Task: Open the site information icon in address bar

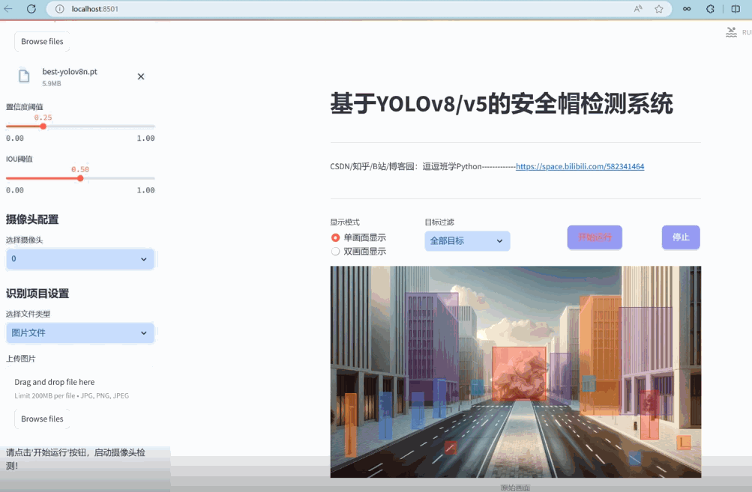Action: click(x=59, y=9)
